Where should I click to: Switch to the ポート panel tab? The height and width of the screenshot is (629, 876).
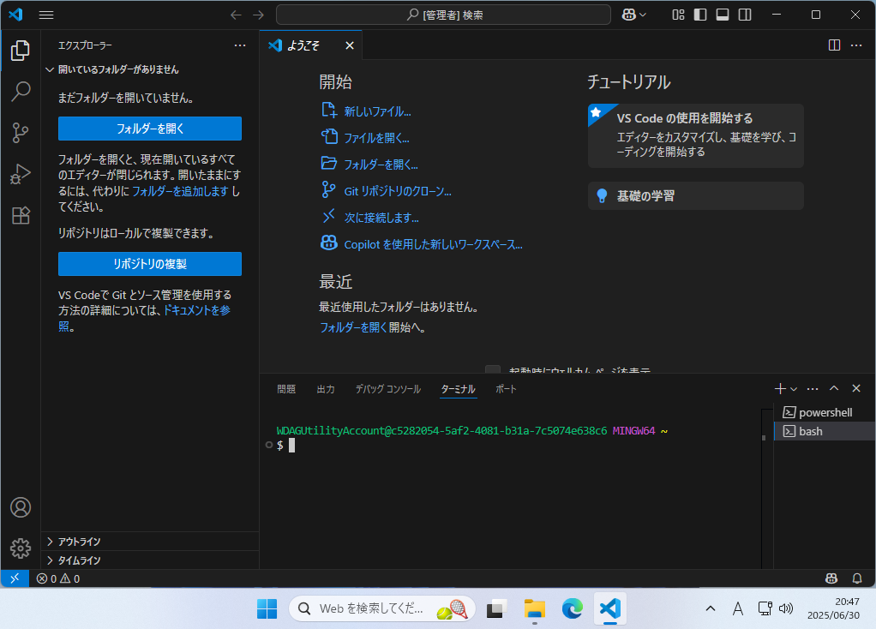coord(507,389)
